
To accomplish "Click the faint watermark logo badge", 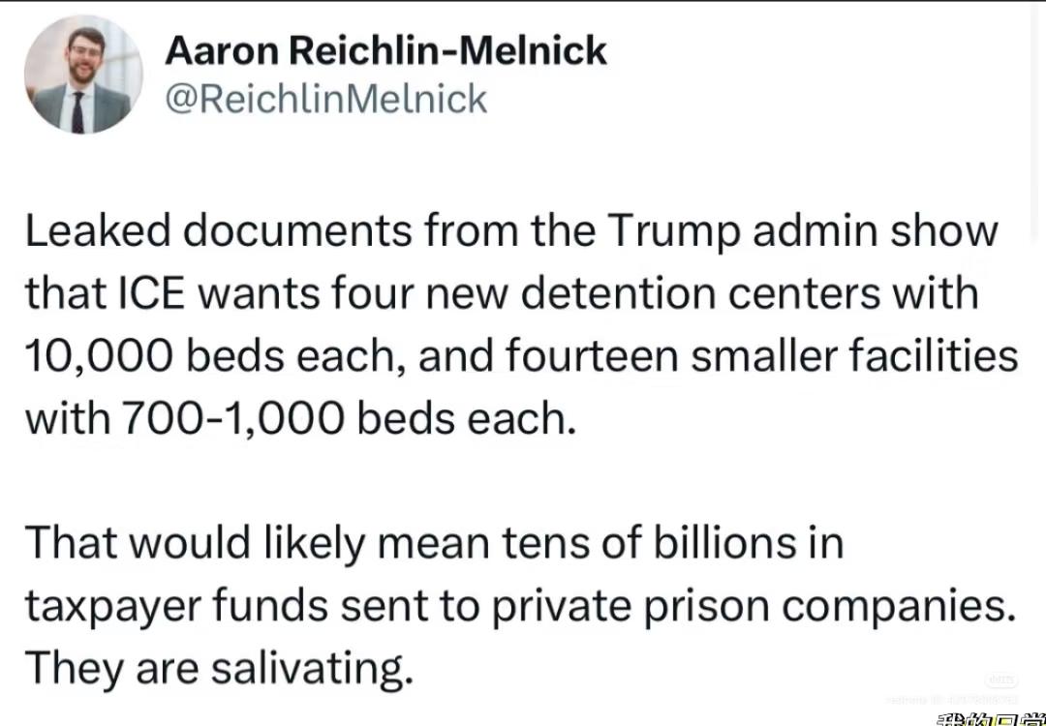I will 1001,681.
